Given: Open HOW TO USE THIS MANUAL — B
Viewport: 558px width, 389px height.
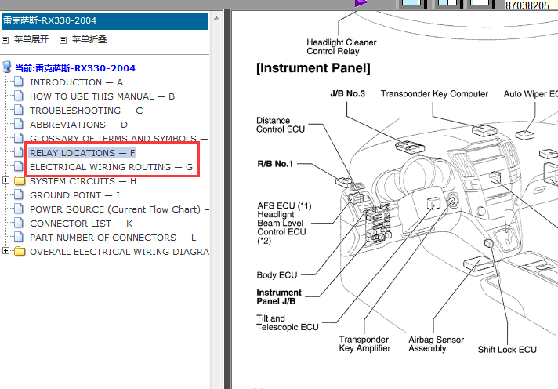Looking at the screenshot, I should 102,96.
